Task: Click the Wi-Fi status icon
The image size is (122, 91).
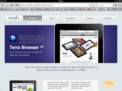Action: [x=5, y=1]
